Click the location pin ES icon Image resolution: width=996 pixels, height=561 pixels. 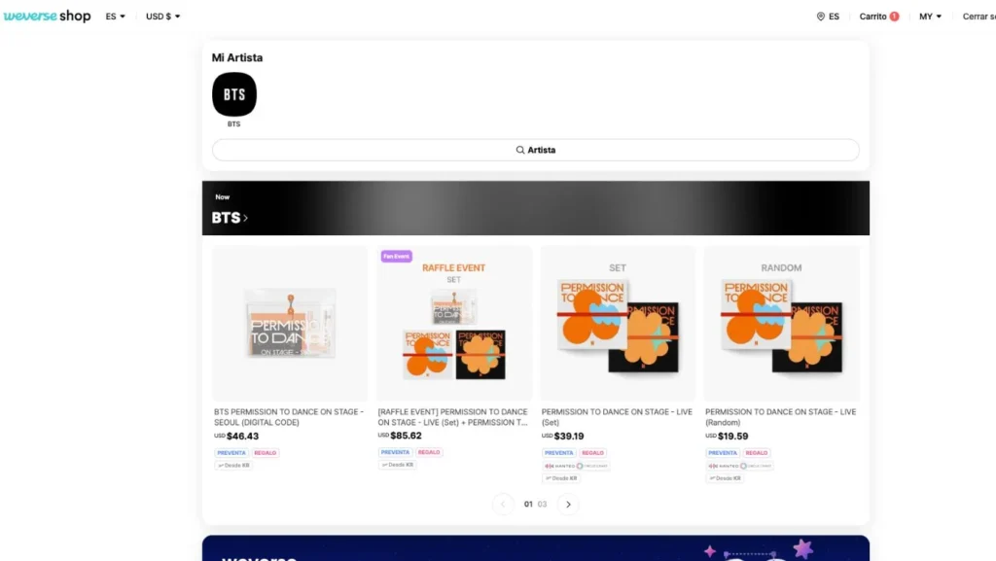point(820,17)
